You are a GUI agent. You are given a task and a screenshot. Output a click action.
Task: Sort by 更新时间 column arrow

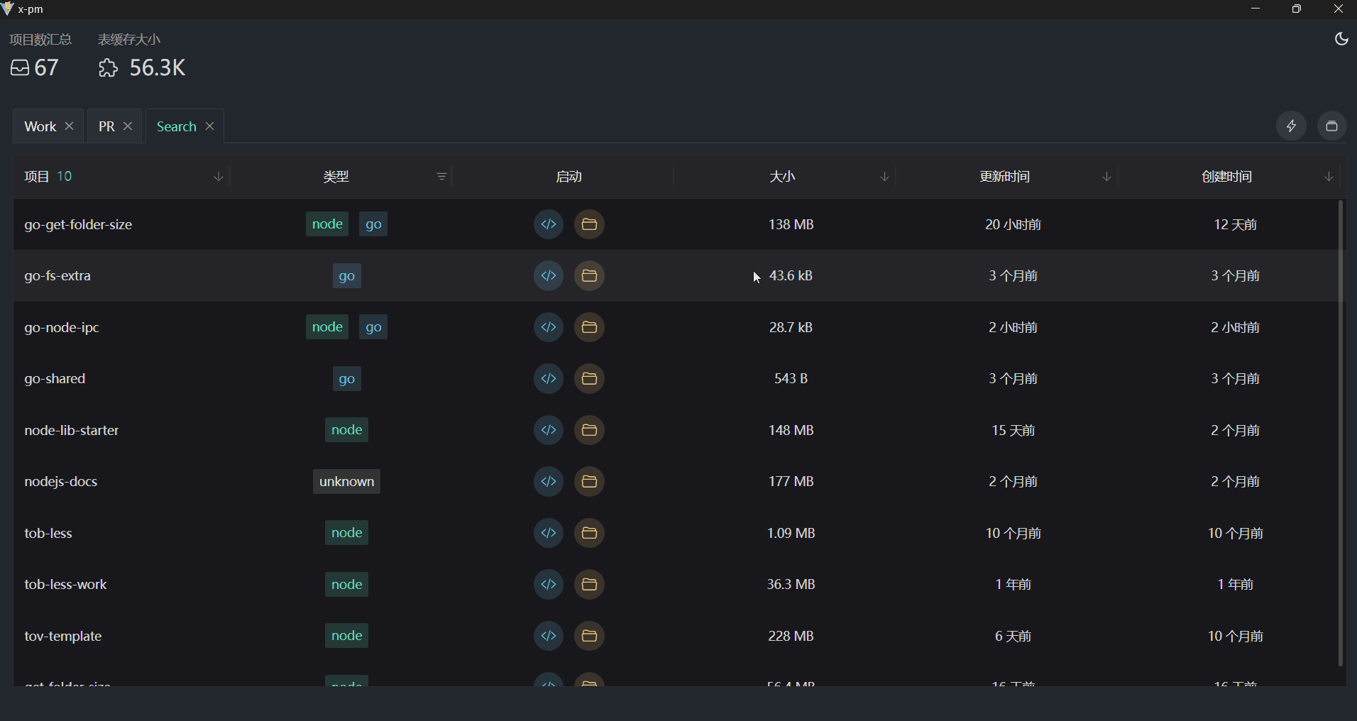click(x=1106, y=177)
